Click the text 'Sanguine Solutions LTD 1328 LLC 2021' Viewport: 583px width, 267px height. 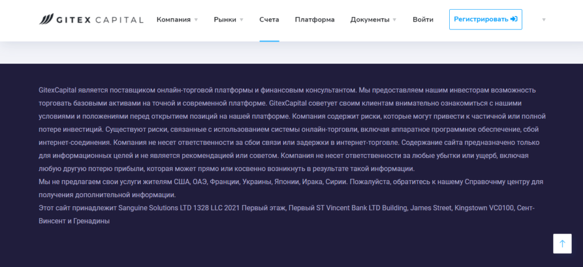point(179,208)
